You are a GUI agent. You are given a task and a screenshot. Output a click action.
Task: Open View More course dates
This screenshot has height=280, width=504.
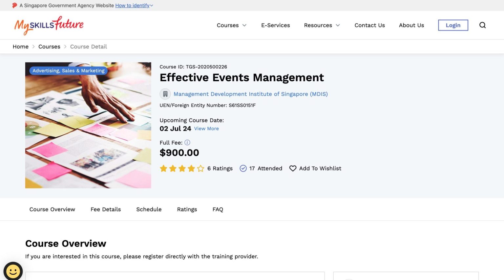point(206,129)
